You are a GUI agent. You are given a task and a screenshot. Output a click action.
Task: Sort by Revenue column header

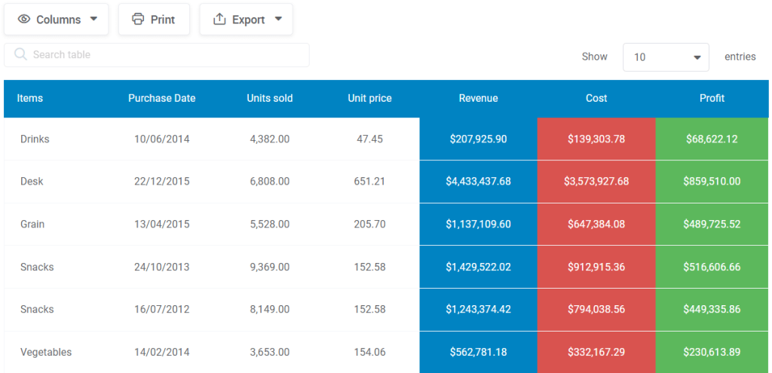pyautogui.click(x=479, y=99)
